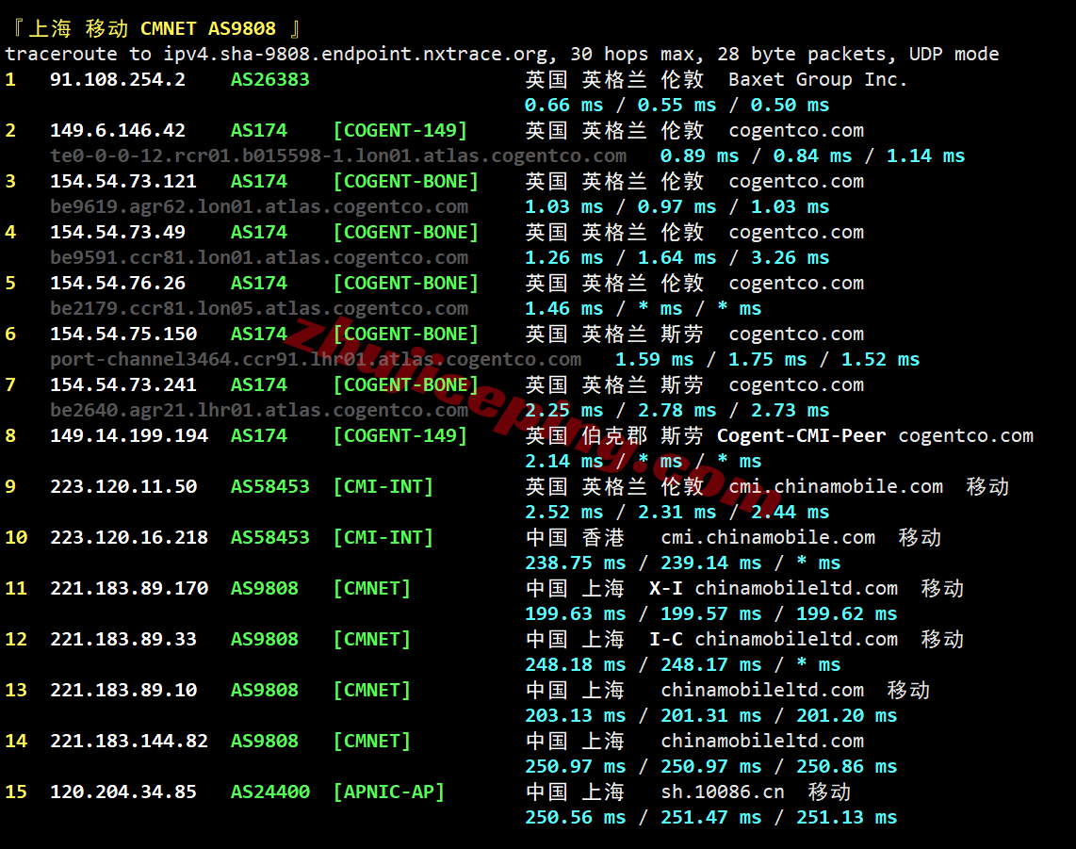Click cmi.chinamobile.com on hop 9 row
Image resolution: width=1076 pixels, height=849 pixels.
(835, 486)
